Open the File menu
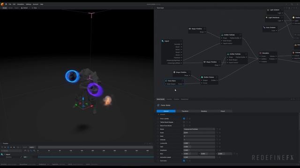300x168 pixels. [10, 4]
